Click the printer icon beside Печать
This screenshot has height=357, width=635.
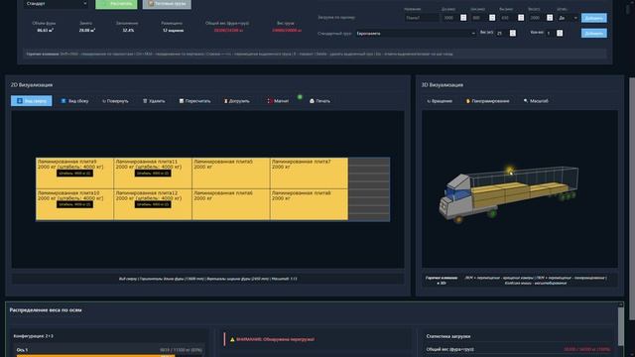pos(312,101)
